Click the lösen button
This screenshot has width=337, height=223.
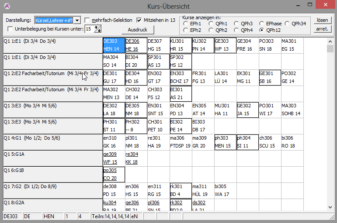click(x=323, y=20)
